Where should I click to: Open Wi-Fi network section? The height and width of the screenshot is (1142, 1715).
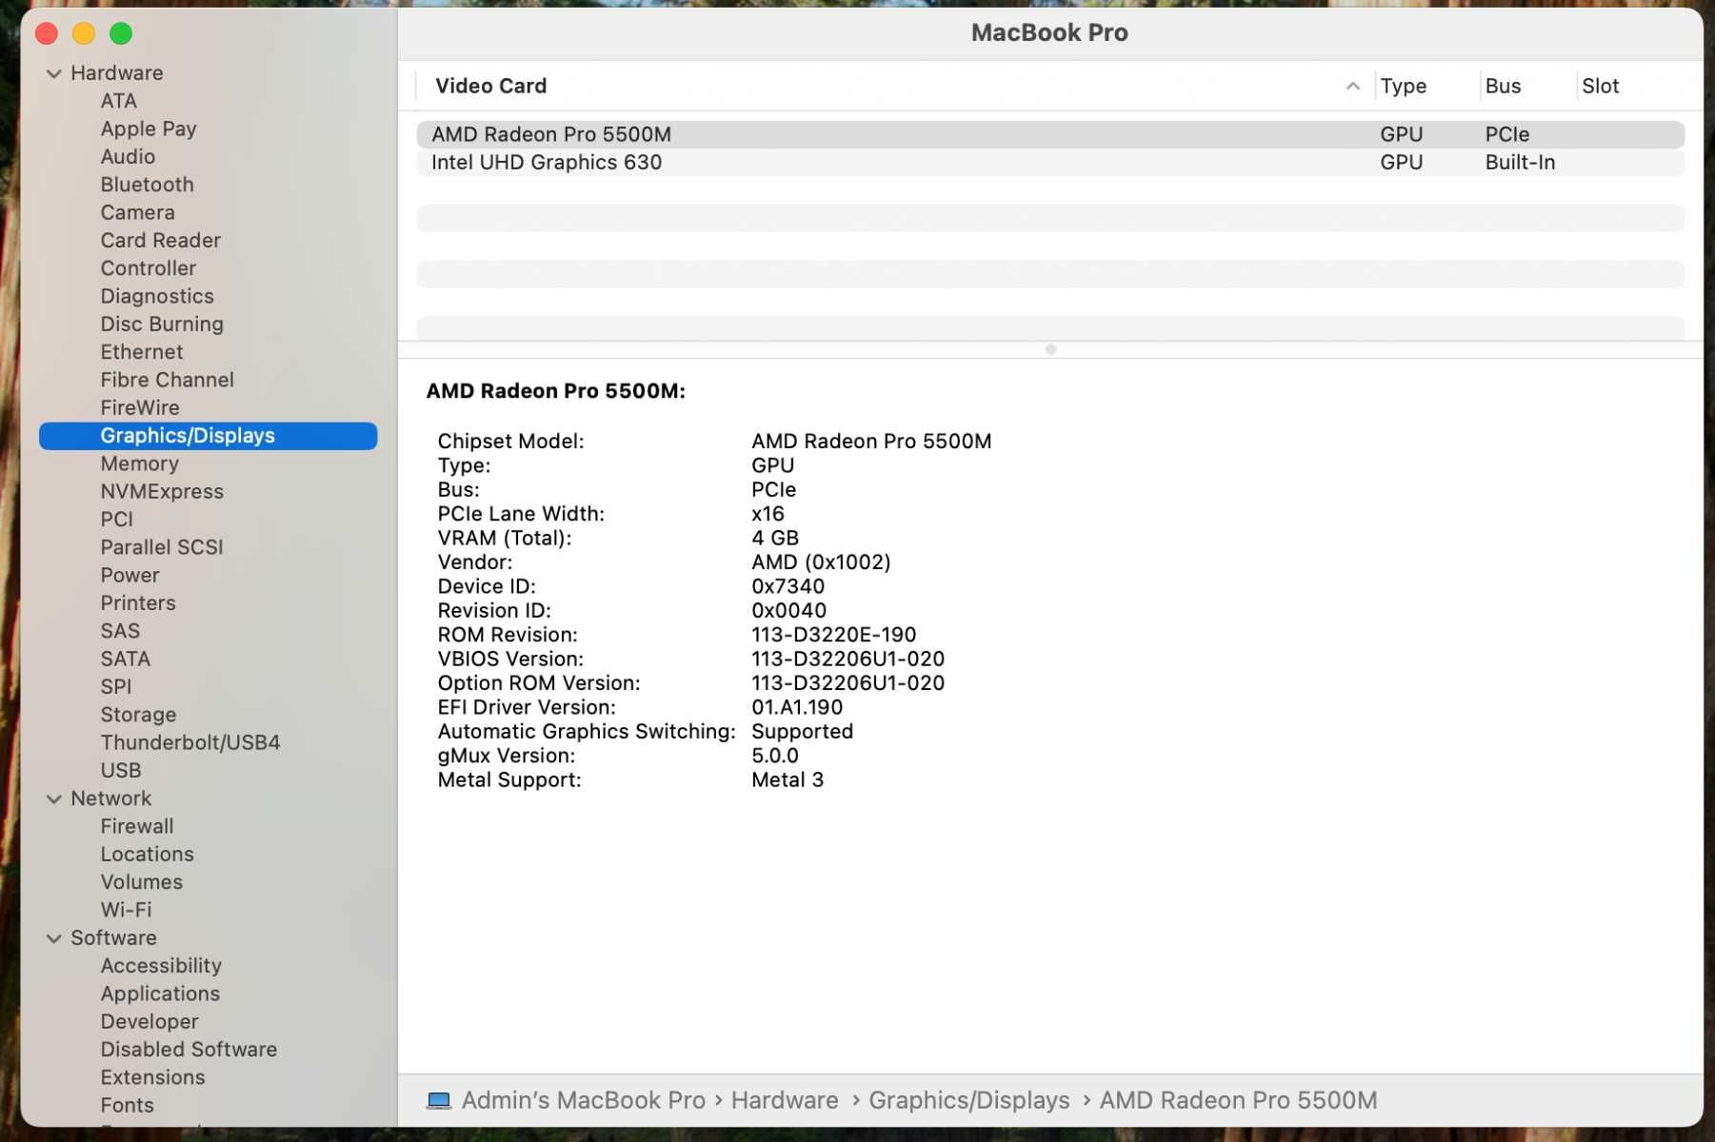[126, 911]
